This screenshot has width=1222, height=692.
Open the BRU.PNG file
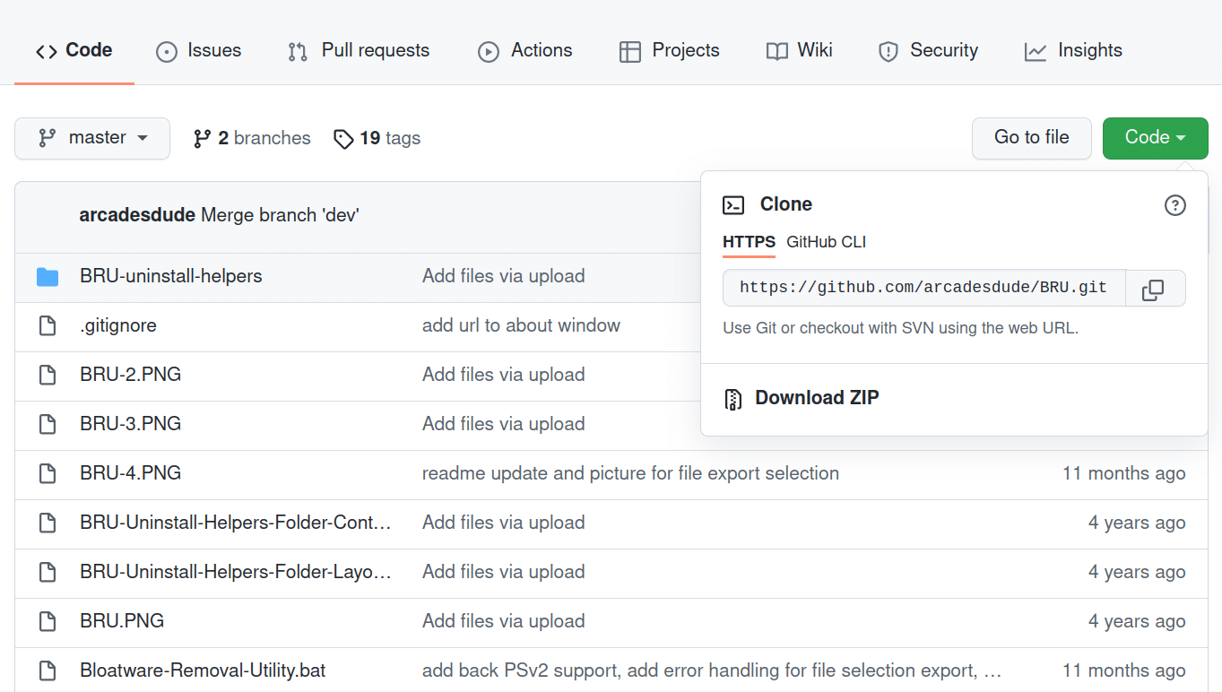(x=122, y=621)
